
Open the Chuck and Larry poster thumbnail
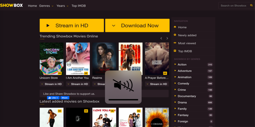click(x=131, y=117)
